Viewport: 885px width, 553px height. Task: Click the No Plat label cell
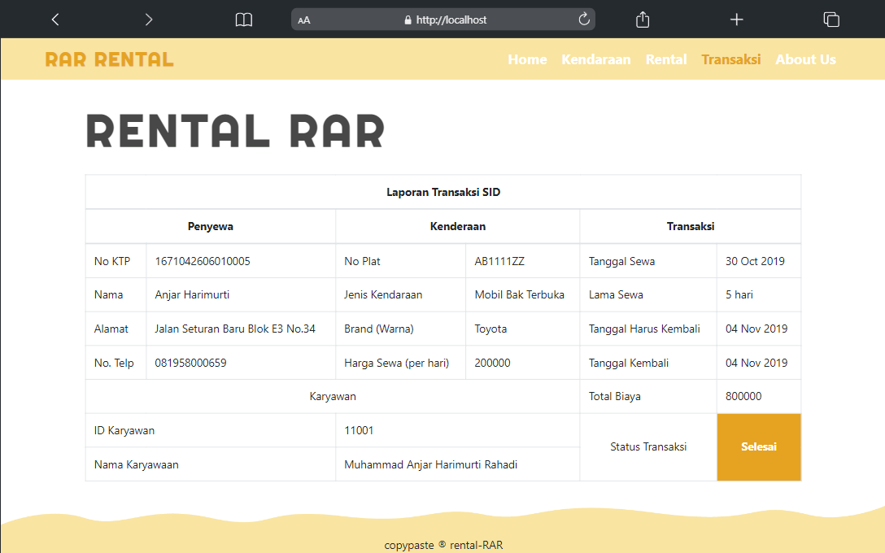pos(401,261)
